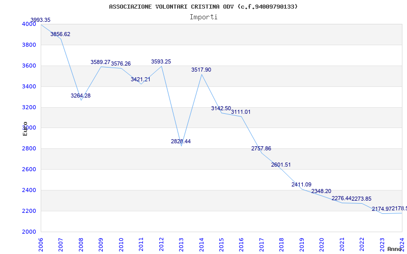Click y-axis tick label 2600

pyautogui.click(x=29, y=169)
